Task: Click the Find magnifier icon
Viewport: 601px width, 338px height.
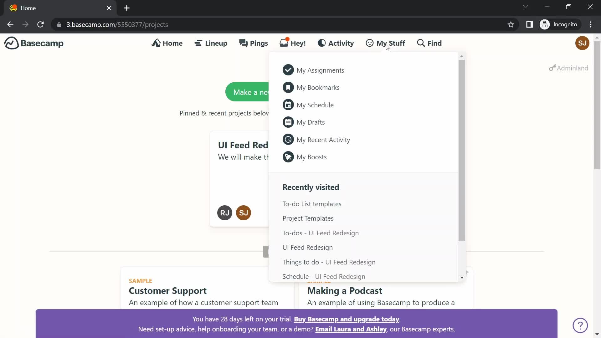Action: coord(421,43)
